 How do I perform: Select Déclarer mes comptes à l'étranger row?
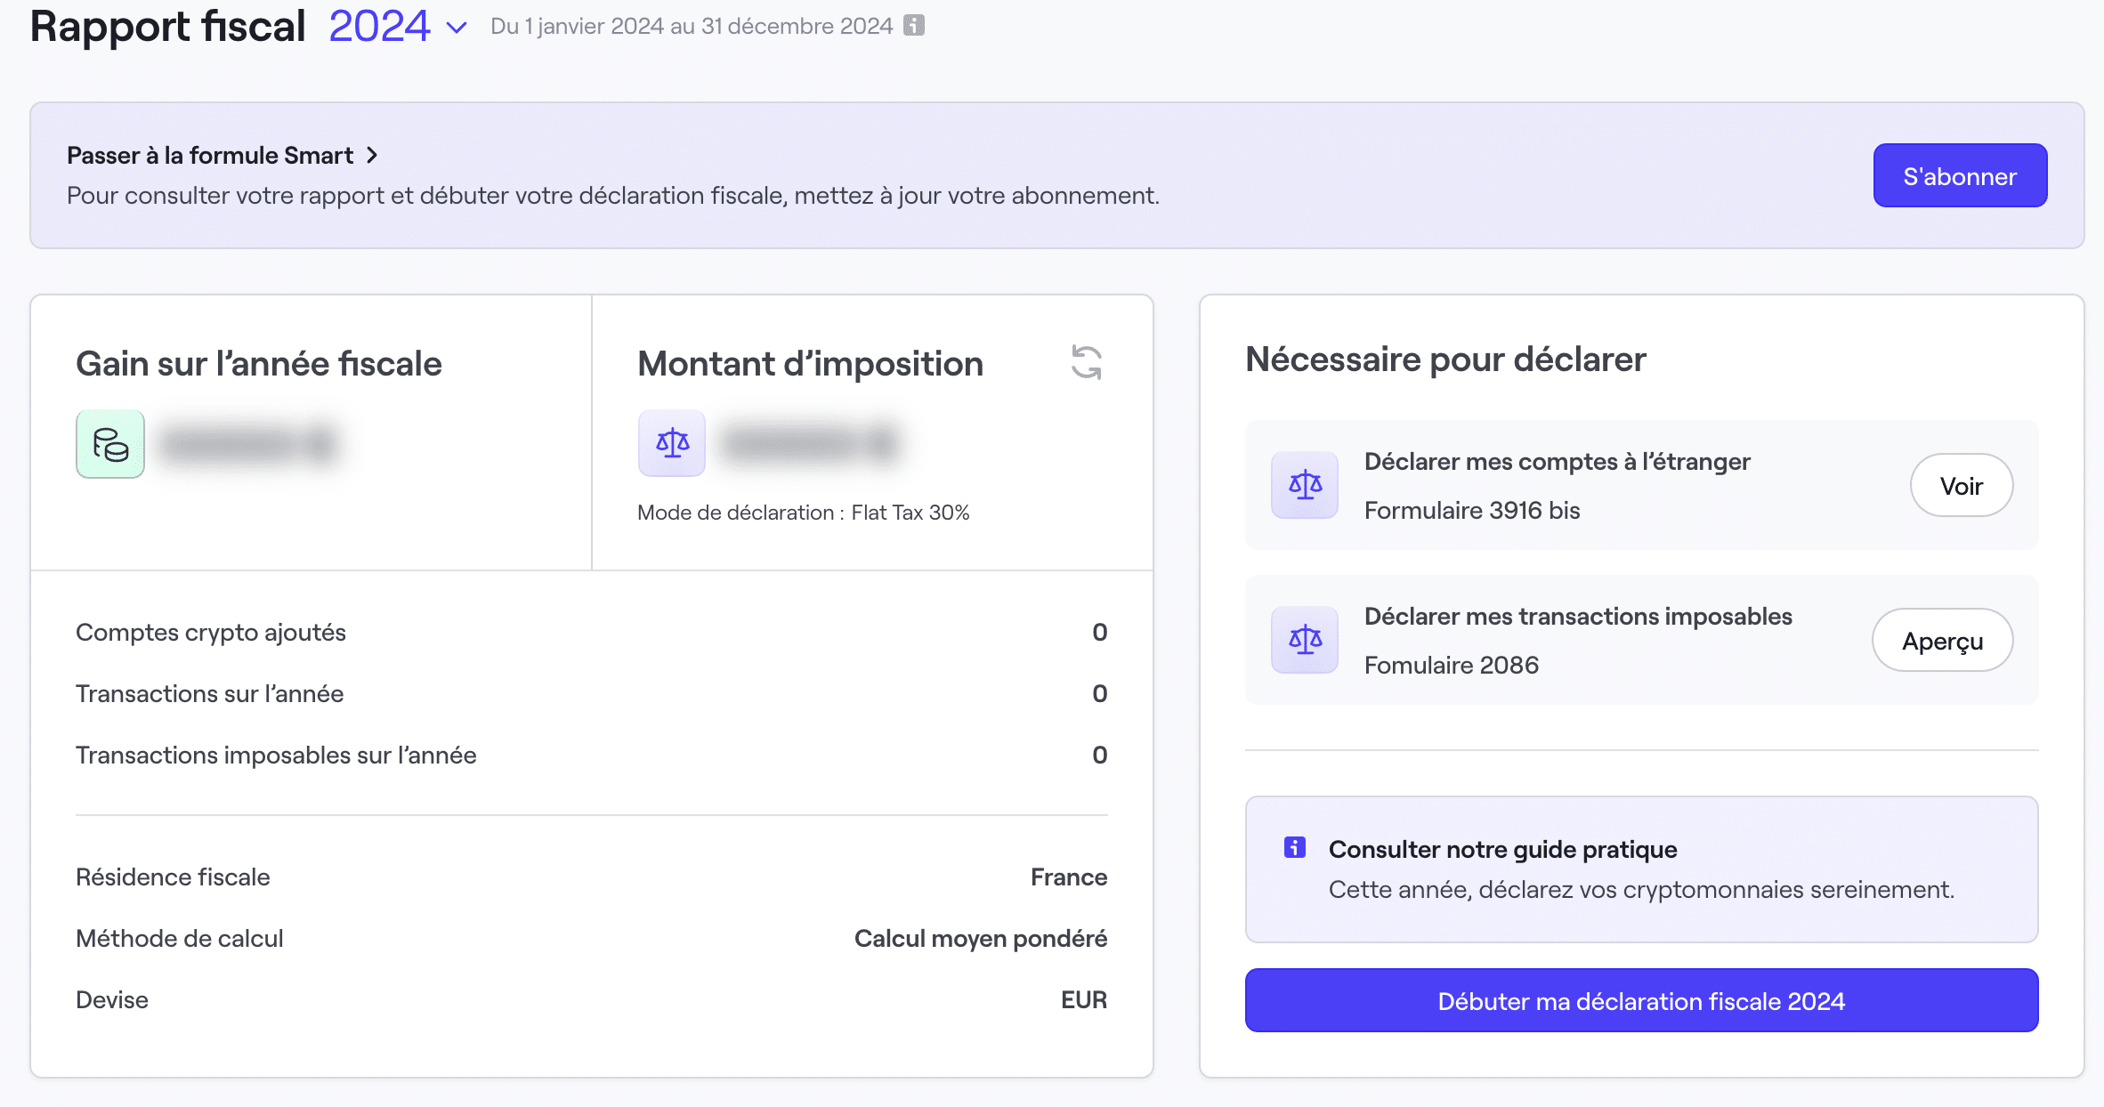click(x=1557, y=462)
